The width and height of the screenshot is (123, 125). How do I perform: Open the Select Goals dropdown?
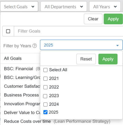point(19,7)
